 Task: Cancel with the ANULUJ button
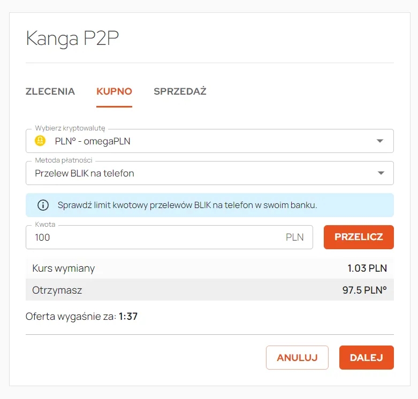click(297, 357)
